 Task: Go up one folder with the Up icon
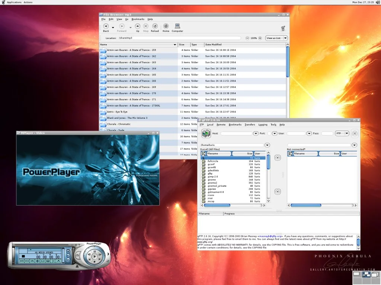(x=138, y=26)
